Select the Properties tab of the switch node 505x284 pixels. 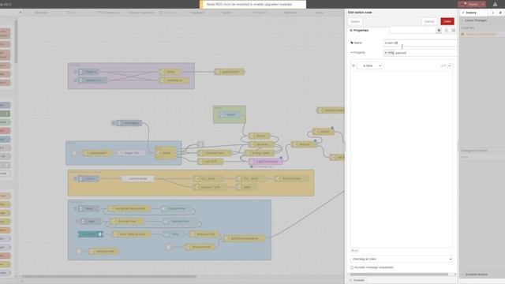[368, 30]
